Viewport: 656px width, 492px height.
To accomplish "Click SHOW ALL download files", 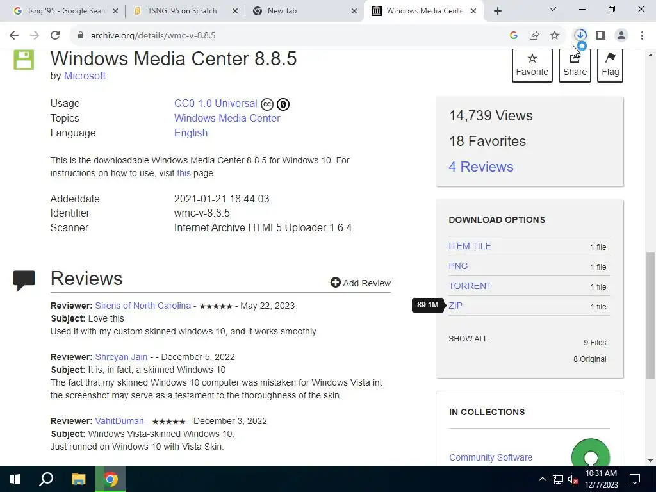I will [x=468, y=339].
